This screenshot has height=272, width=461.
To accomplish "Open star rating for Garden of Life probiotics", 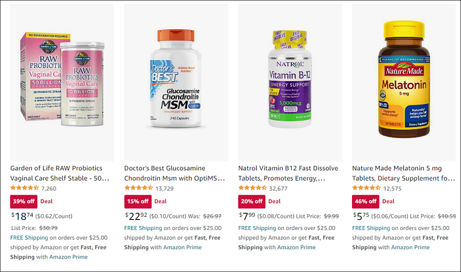I will coord(24,188).
